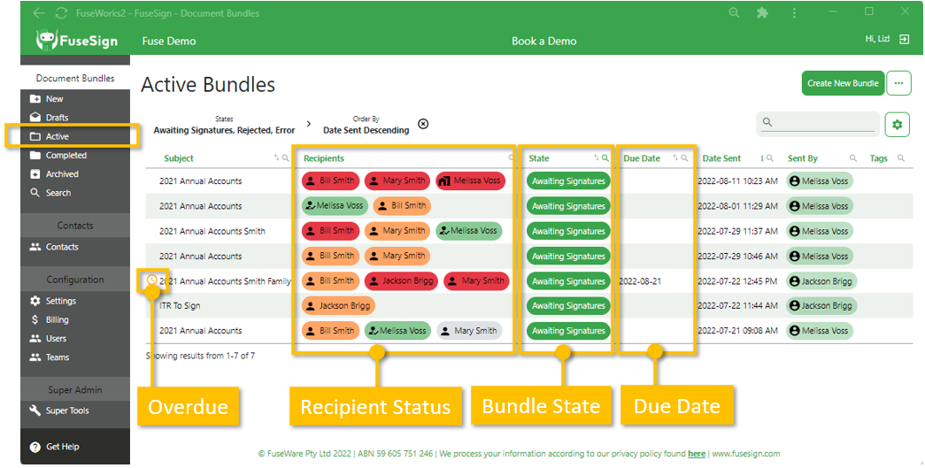Open Drafts in the sidebar
The height and width of the screenshot is (468, 925).
[57, 118]
